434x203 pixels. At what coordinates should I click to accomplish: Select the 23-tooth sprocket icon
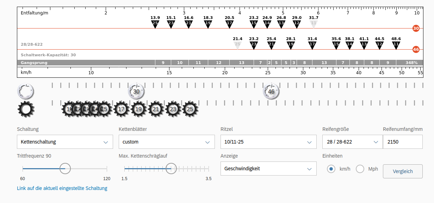click(x=173, y=109)
